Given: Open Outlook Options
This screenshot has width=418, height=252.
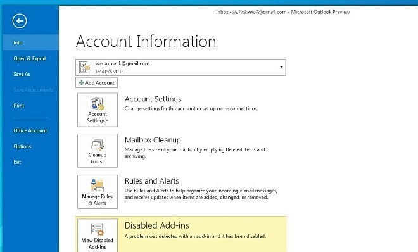Looking at the screenshot, I should (x=22, y=146).
